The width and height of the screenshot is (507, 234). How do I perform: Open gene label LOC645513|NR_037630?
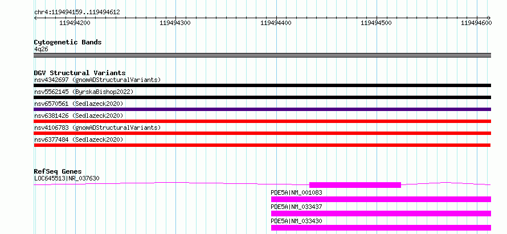67,178
